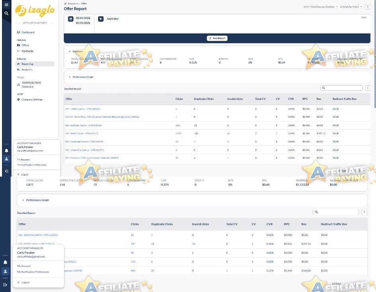376x292 pixels.
Task: Collapse the Summary section chevron
Action: [70, 51]
